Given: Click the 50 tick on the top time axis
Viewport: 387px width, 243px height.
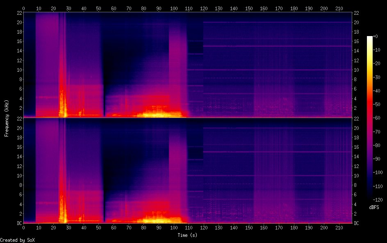Looking at the screenshot, I should 99,8.
